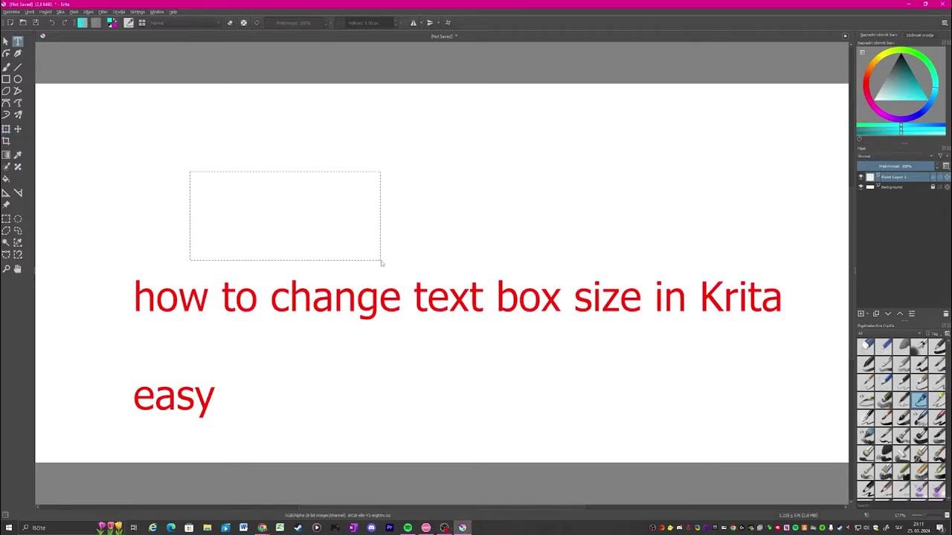Select the Transform tool

click(6, 129)
